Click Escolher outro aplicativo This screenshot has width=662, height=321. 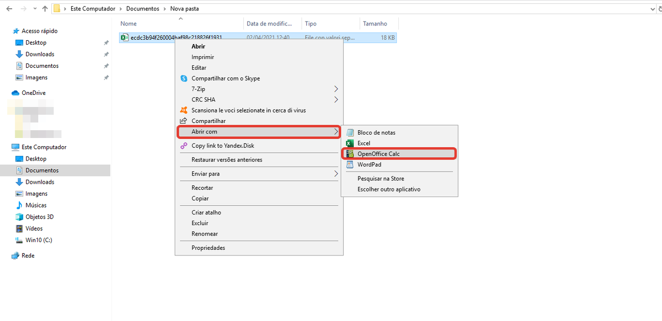(x=388, y=189)
